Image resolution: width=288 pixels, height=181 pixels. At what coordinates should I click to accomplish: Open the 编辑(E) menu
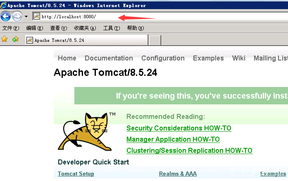tap(35, 28)
